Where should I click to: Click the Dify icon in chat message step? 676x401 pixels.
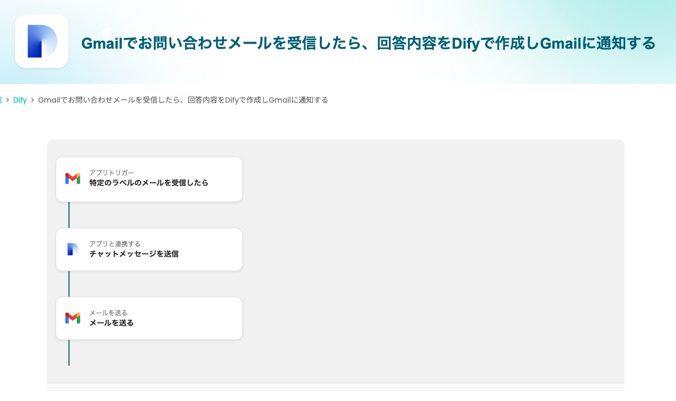(x=73, y=249)
